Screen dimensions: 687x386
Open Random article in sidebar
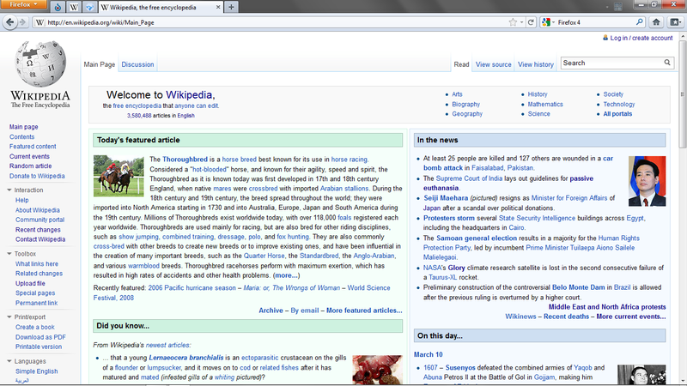coord(31,166)
